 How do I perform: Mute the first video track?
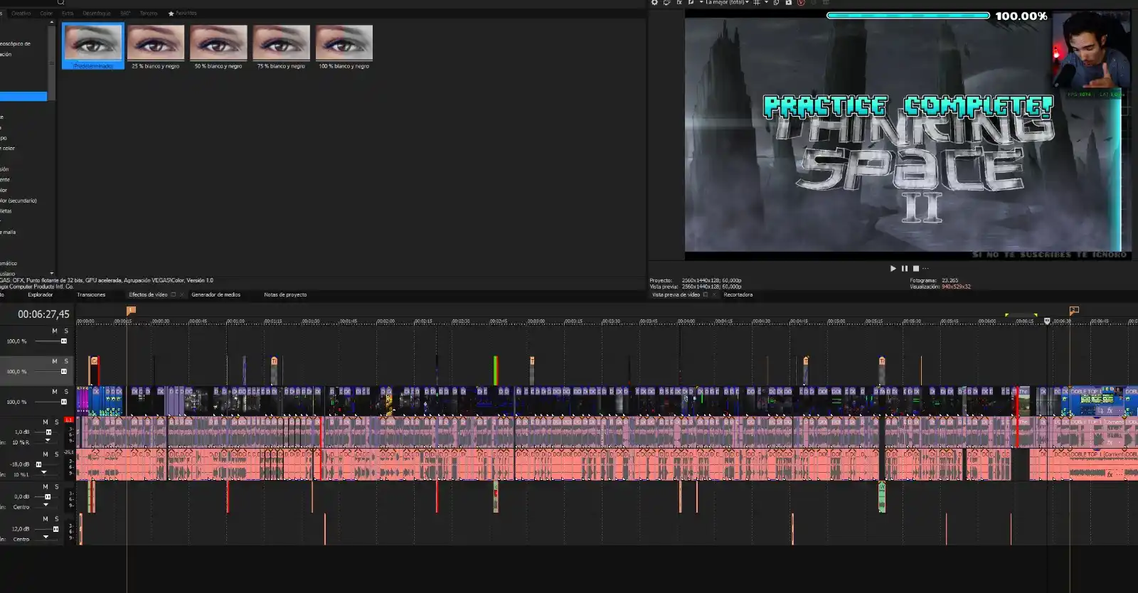coord(55,331)
